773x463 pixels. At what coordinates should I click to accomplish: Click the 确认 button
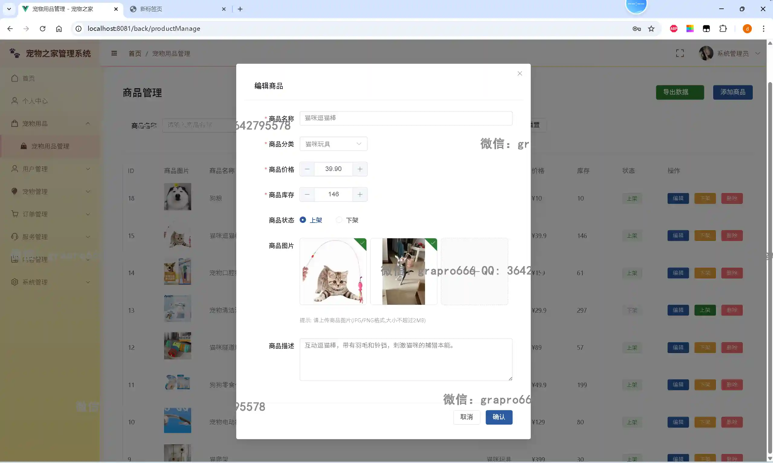coord(498,417)
